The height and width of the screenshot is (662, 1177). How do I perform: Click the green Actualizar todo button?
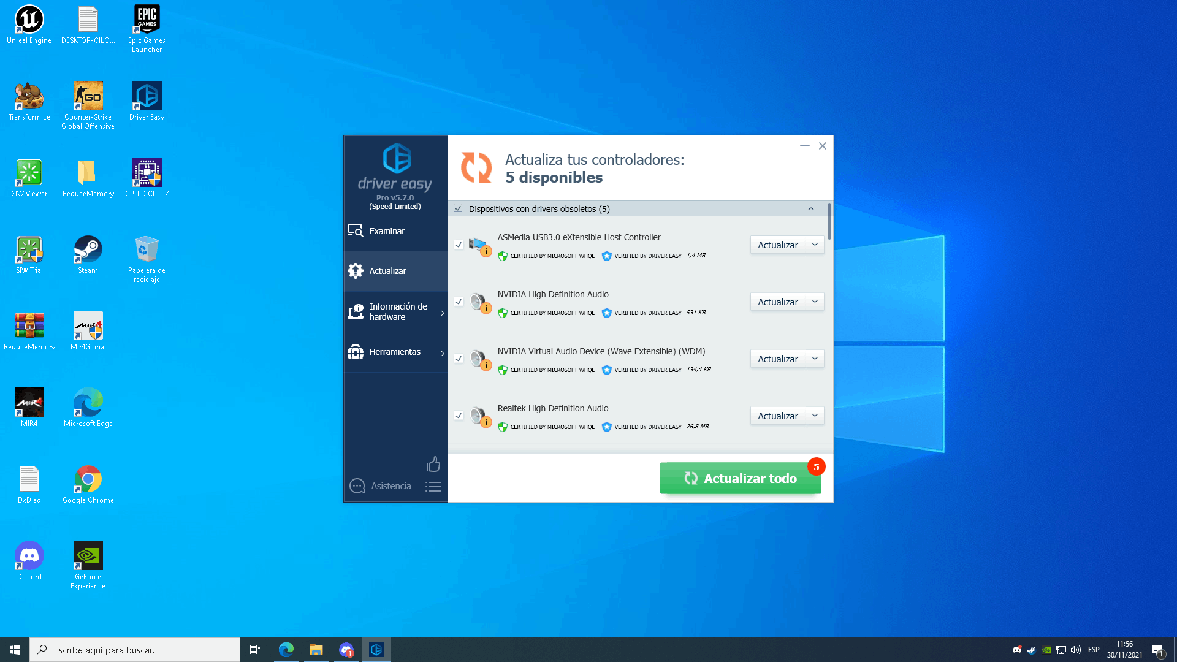[740, 478]
